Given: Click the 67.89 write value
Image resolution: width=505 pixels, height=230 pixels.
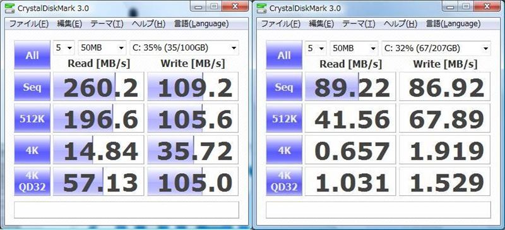Looking at the screenshot, I should [x=445, y=118].
